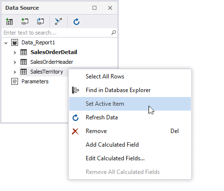Click the SalesOrderDetail table icon
This screenshot has height=191, width=224.
tap(24, 52)
